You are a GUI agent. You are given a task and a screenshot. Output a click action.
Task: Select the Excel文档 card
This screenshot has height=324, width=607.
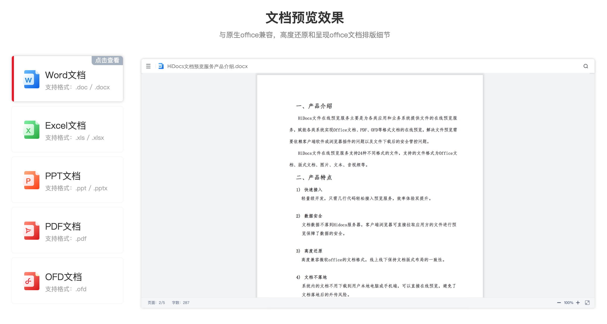[67, 129]
